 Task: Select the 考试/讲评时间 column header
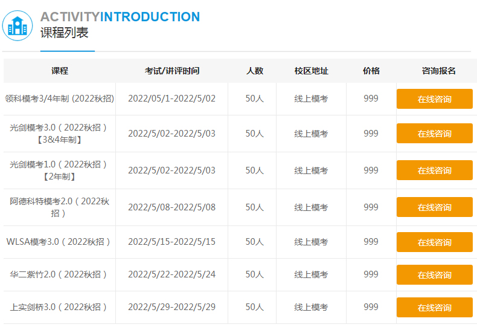click(x=171, y=71)
